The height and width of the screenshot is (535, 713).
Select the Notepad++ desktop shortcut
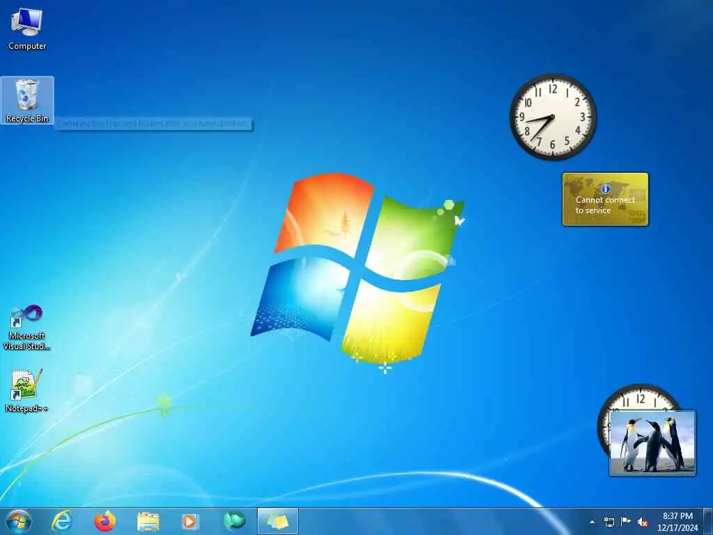(x=27, y=391)
